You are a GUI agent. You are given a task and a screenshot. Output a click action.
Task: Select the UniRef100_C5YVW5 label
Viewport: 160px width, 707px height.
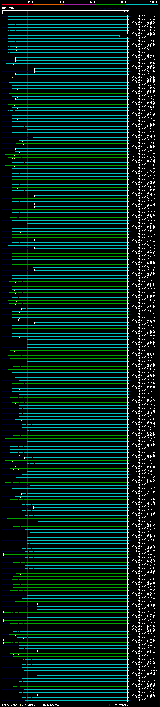tap(143, 391)
